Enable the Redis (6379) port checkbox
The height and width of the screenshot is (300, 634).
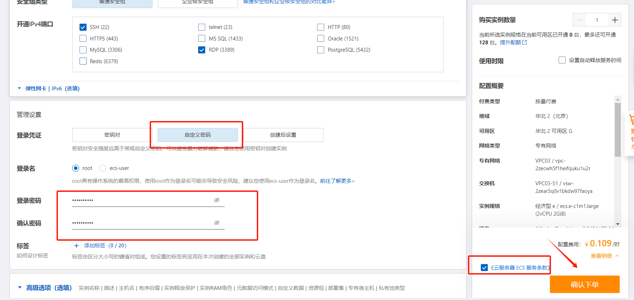[83, 61]
